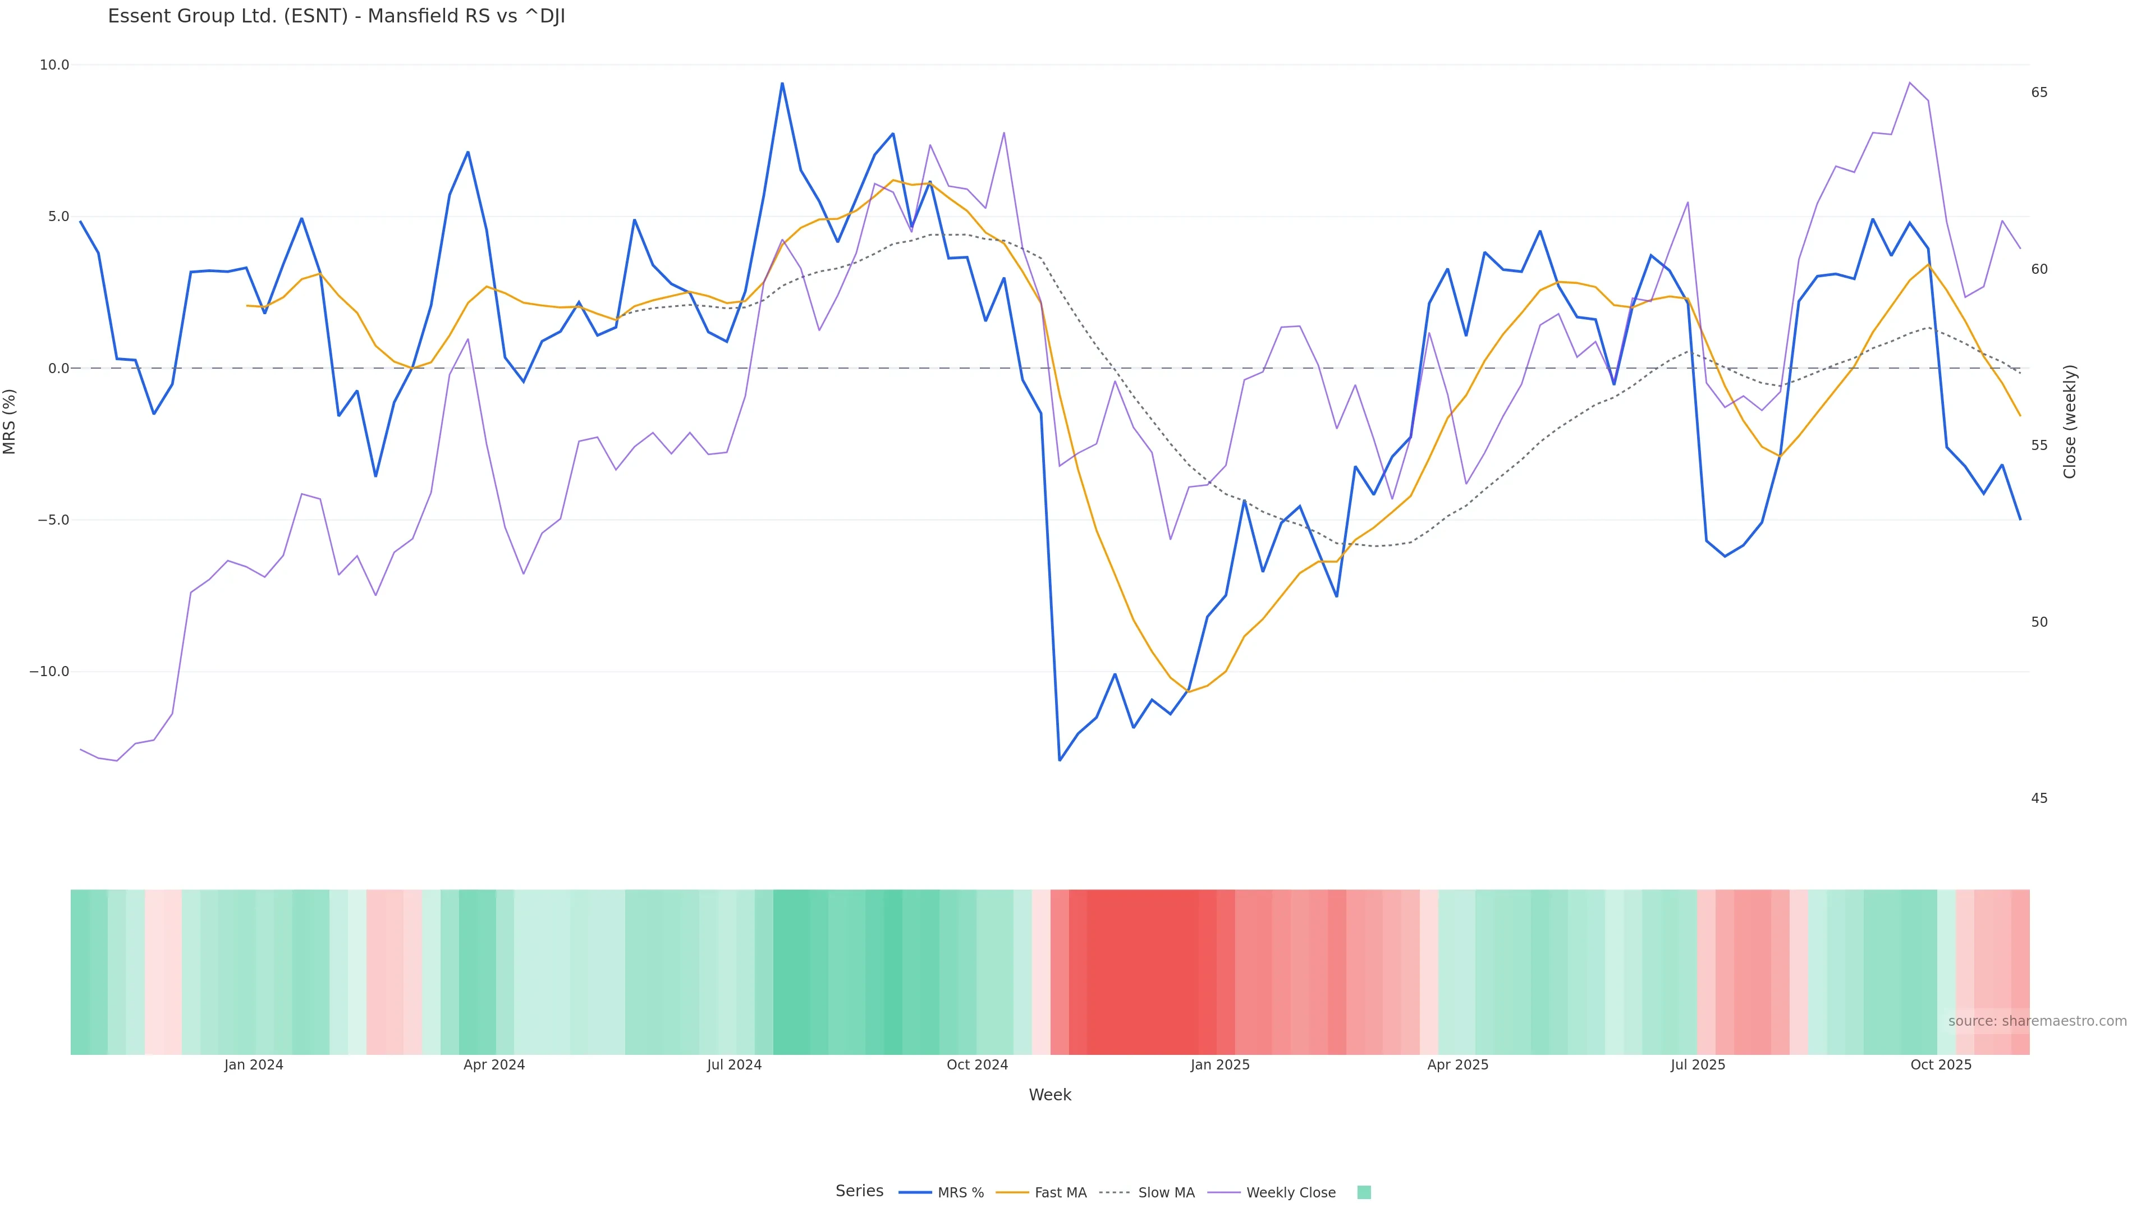
Task: Click the Jan 2025 tick label
Action: 1219,1065
